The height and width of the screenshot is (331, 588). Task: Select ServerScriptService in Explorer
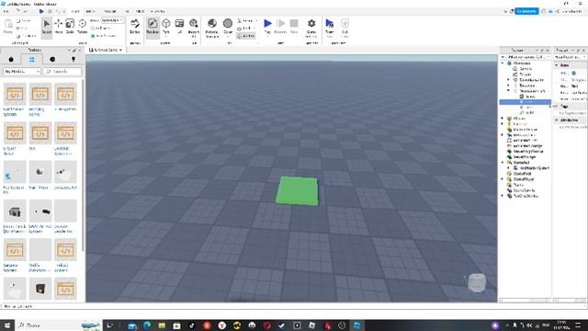(528, 151)
